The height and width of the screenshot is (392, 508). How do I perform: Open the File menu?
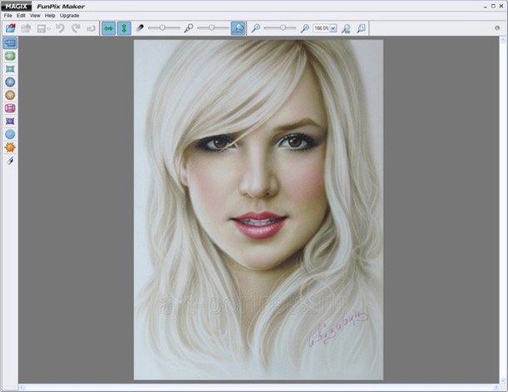tap(7, 15)
